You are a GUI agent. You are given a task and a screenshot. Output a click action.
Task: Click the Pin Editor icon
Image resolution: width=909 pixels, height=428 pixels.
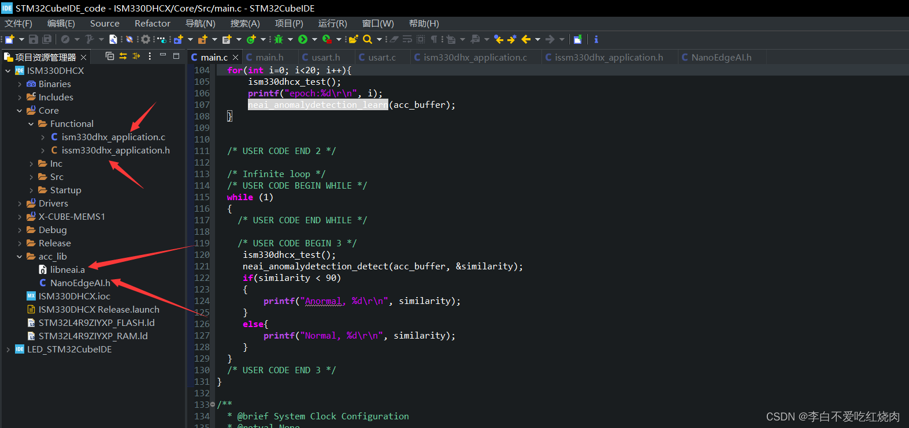578,39
